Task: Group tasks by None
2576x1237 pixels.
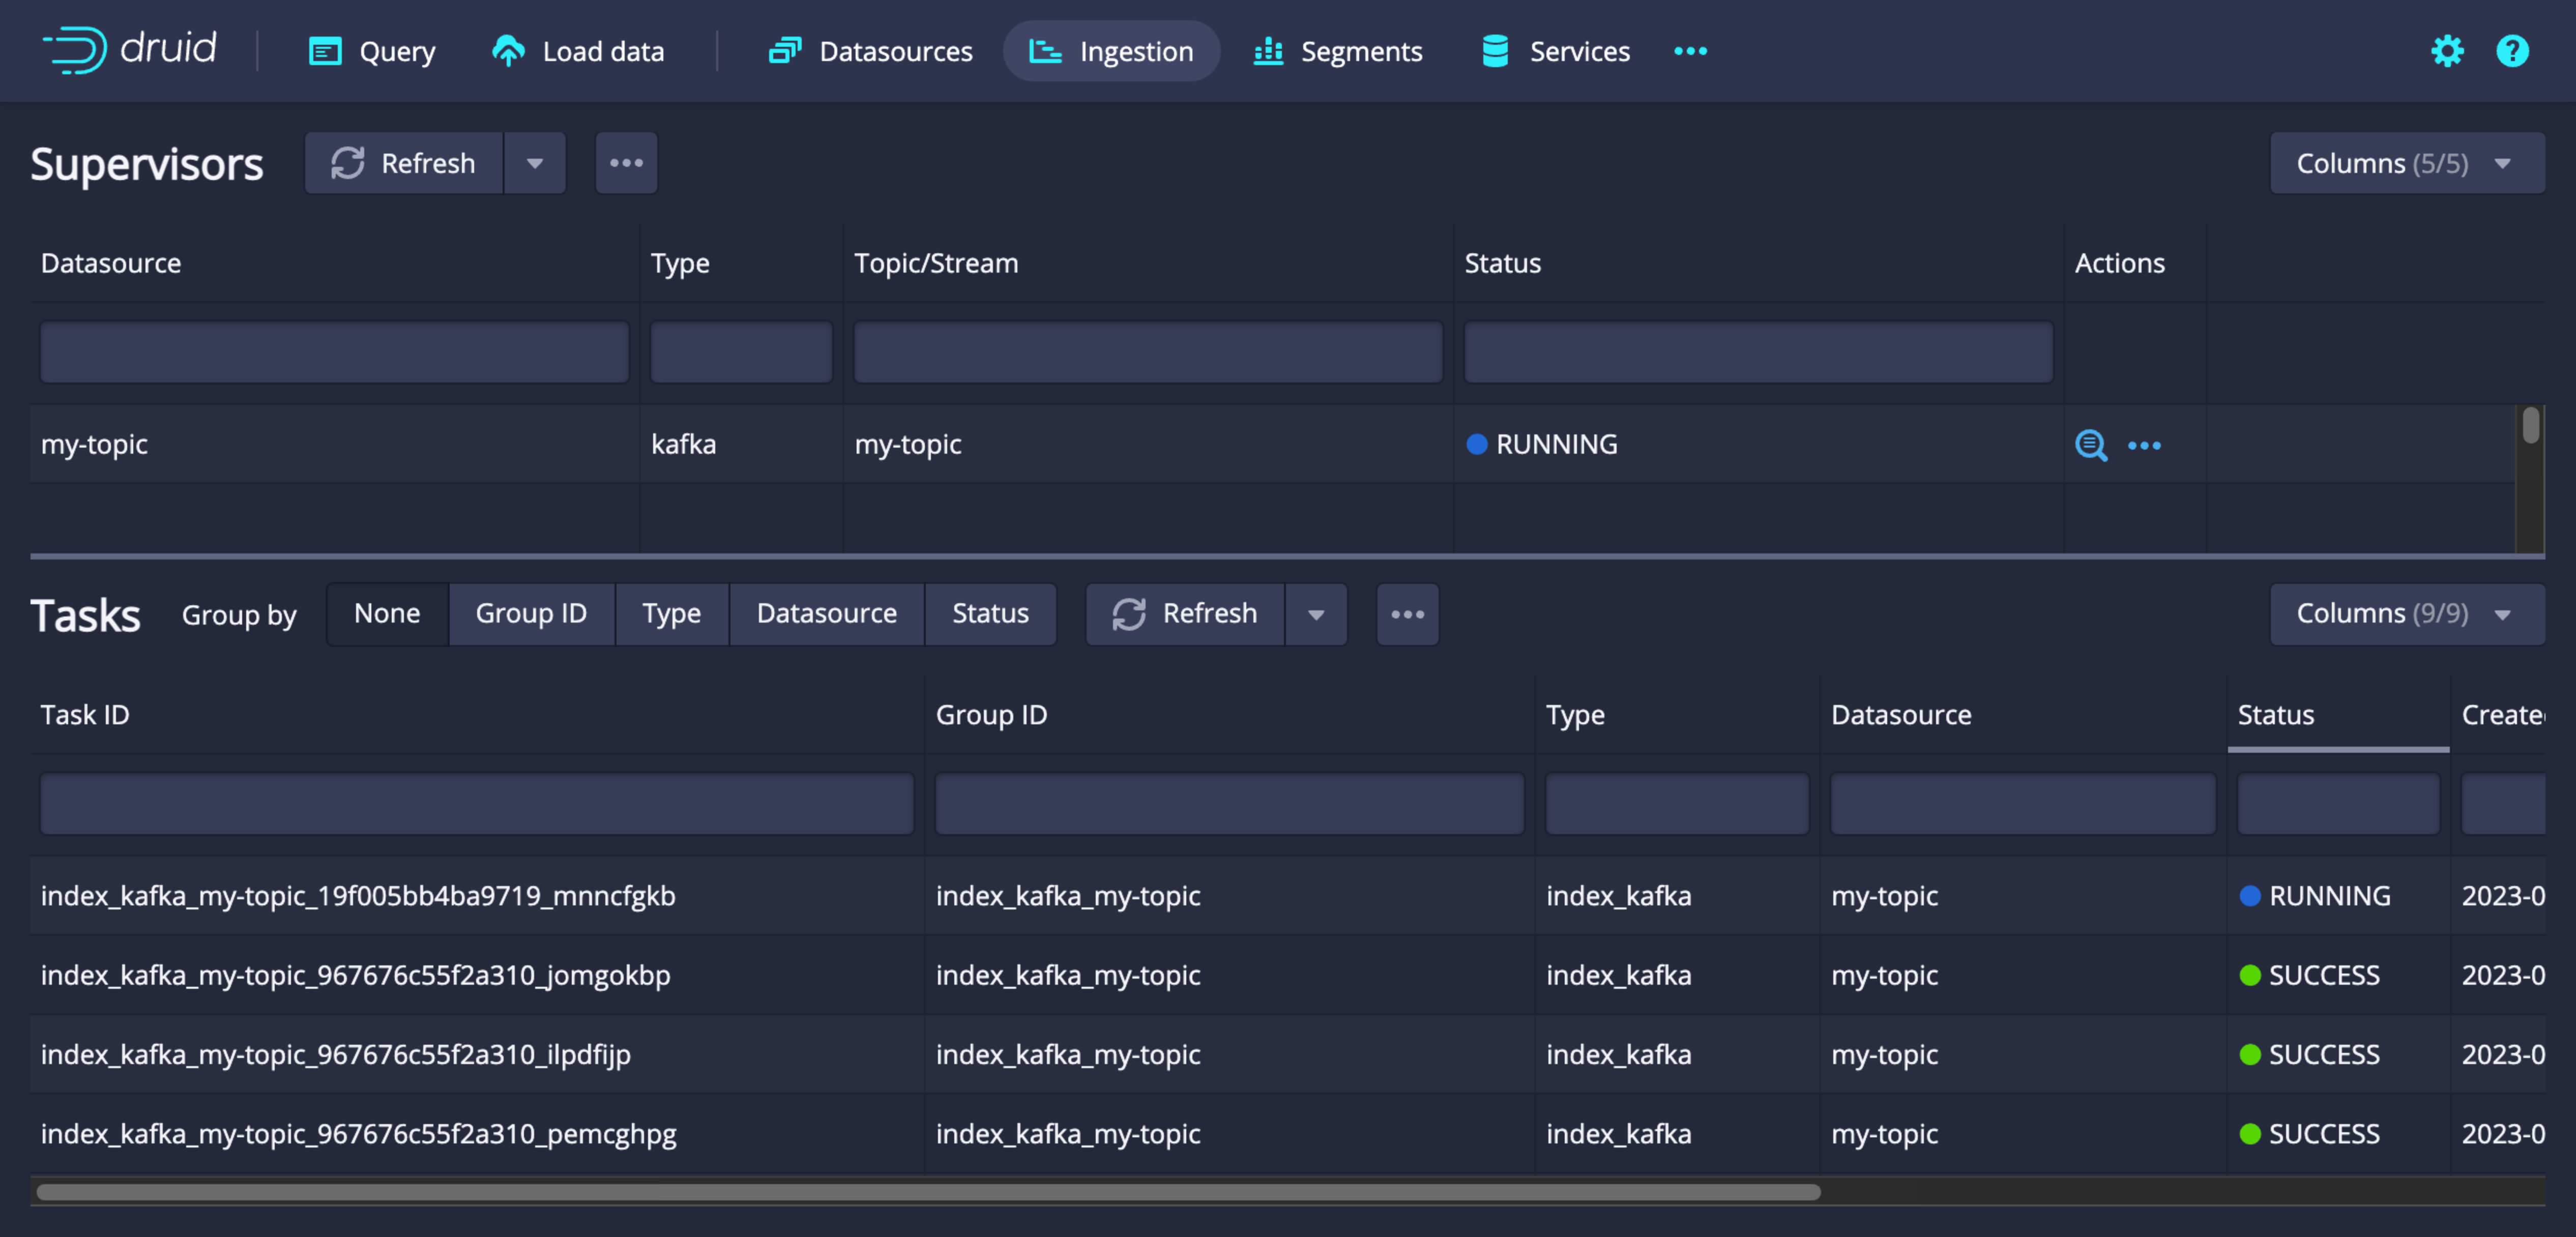Action: click(387, 613)
